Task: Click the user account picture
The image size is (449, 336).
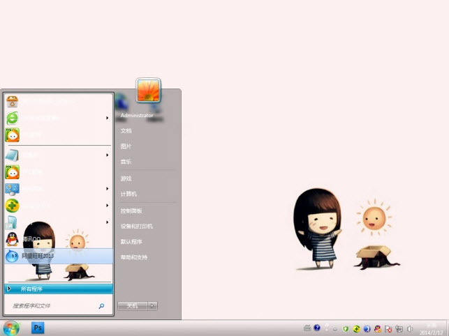Action: point(149,91)
